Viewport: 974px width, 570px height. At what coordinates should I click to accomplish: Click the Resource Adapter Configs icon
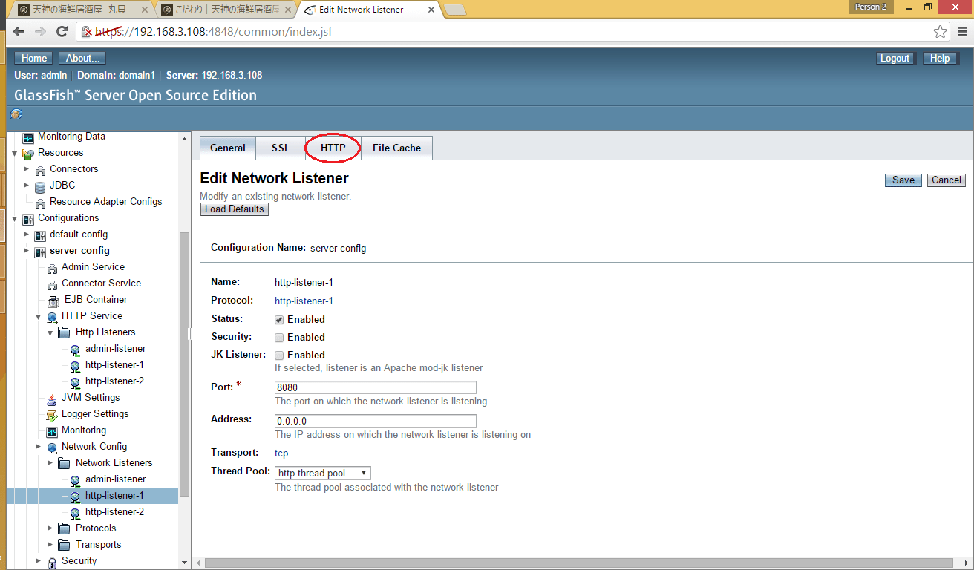[40, 203]
